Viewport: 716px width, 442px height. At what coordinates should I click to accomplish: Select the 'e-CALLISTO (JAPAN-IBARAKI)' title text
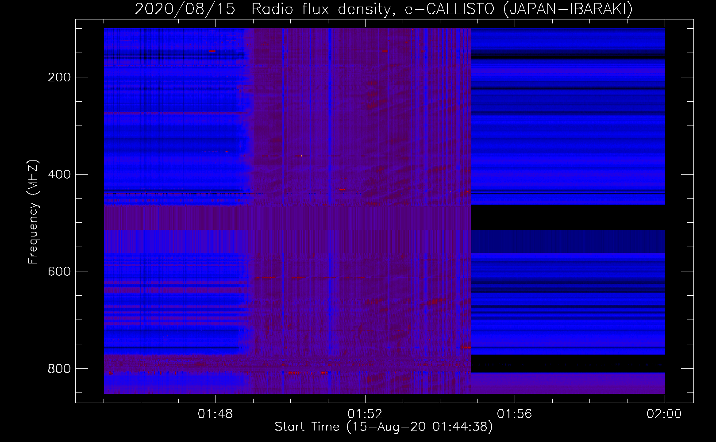pyautogui.click(x=519, y=9)
